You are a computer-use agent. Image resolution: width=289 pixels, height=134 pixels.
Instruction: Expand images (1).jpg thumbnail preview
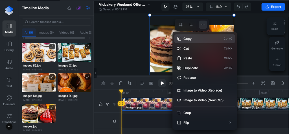coord(52,47)
